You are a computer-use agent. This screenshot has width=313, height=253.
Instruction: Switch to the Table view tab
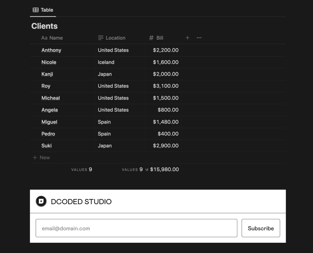coord(43,10)
